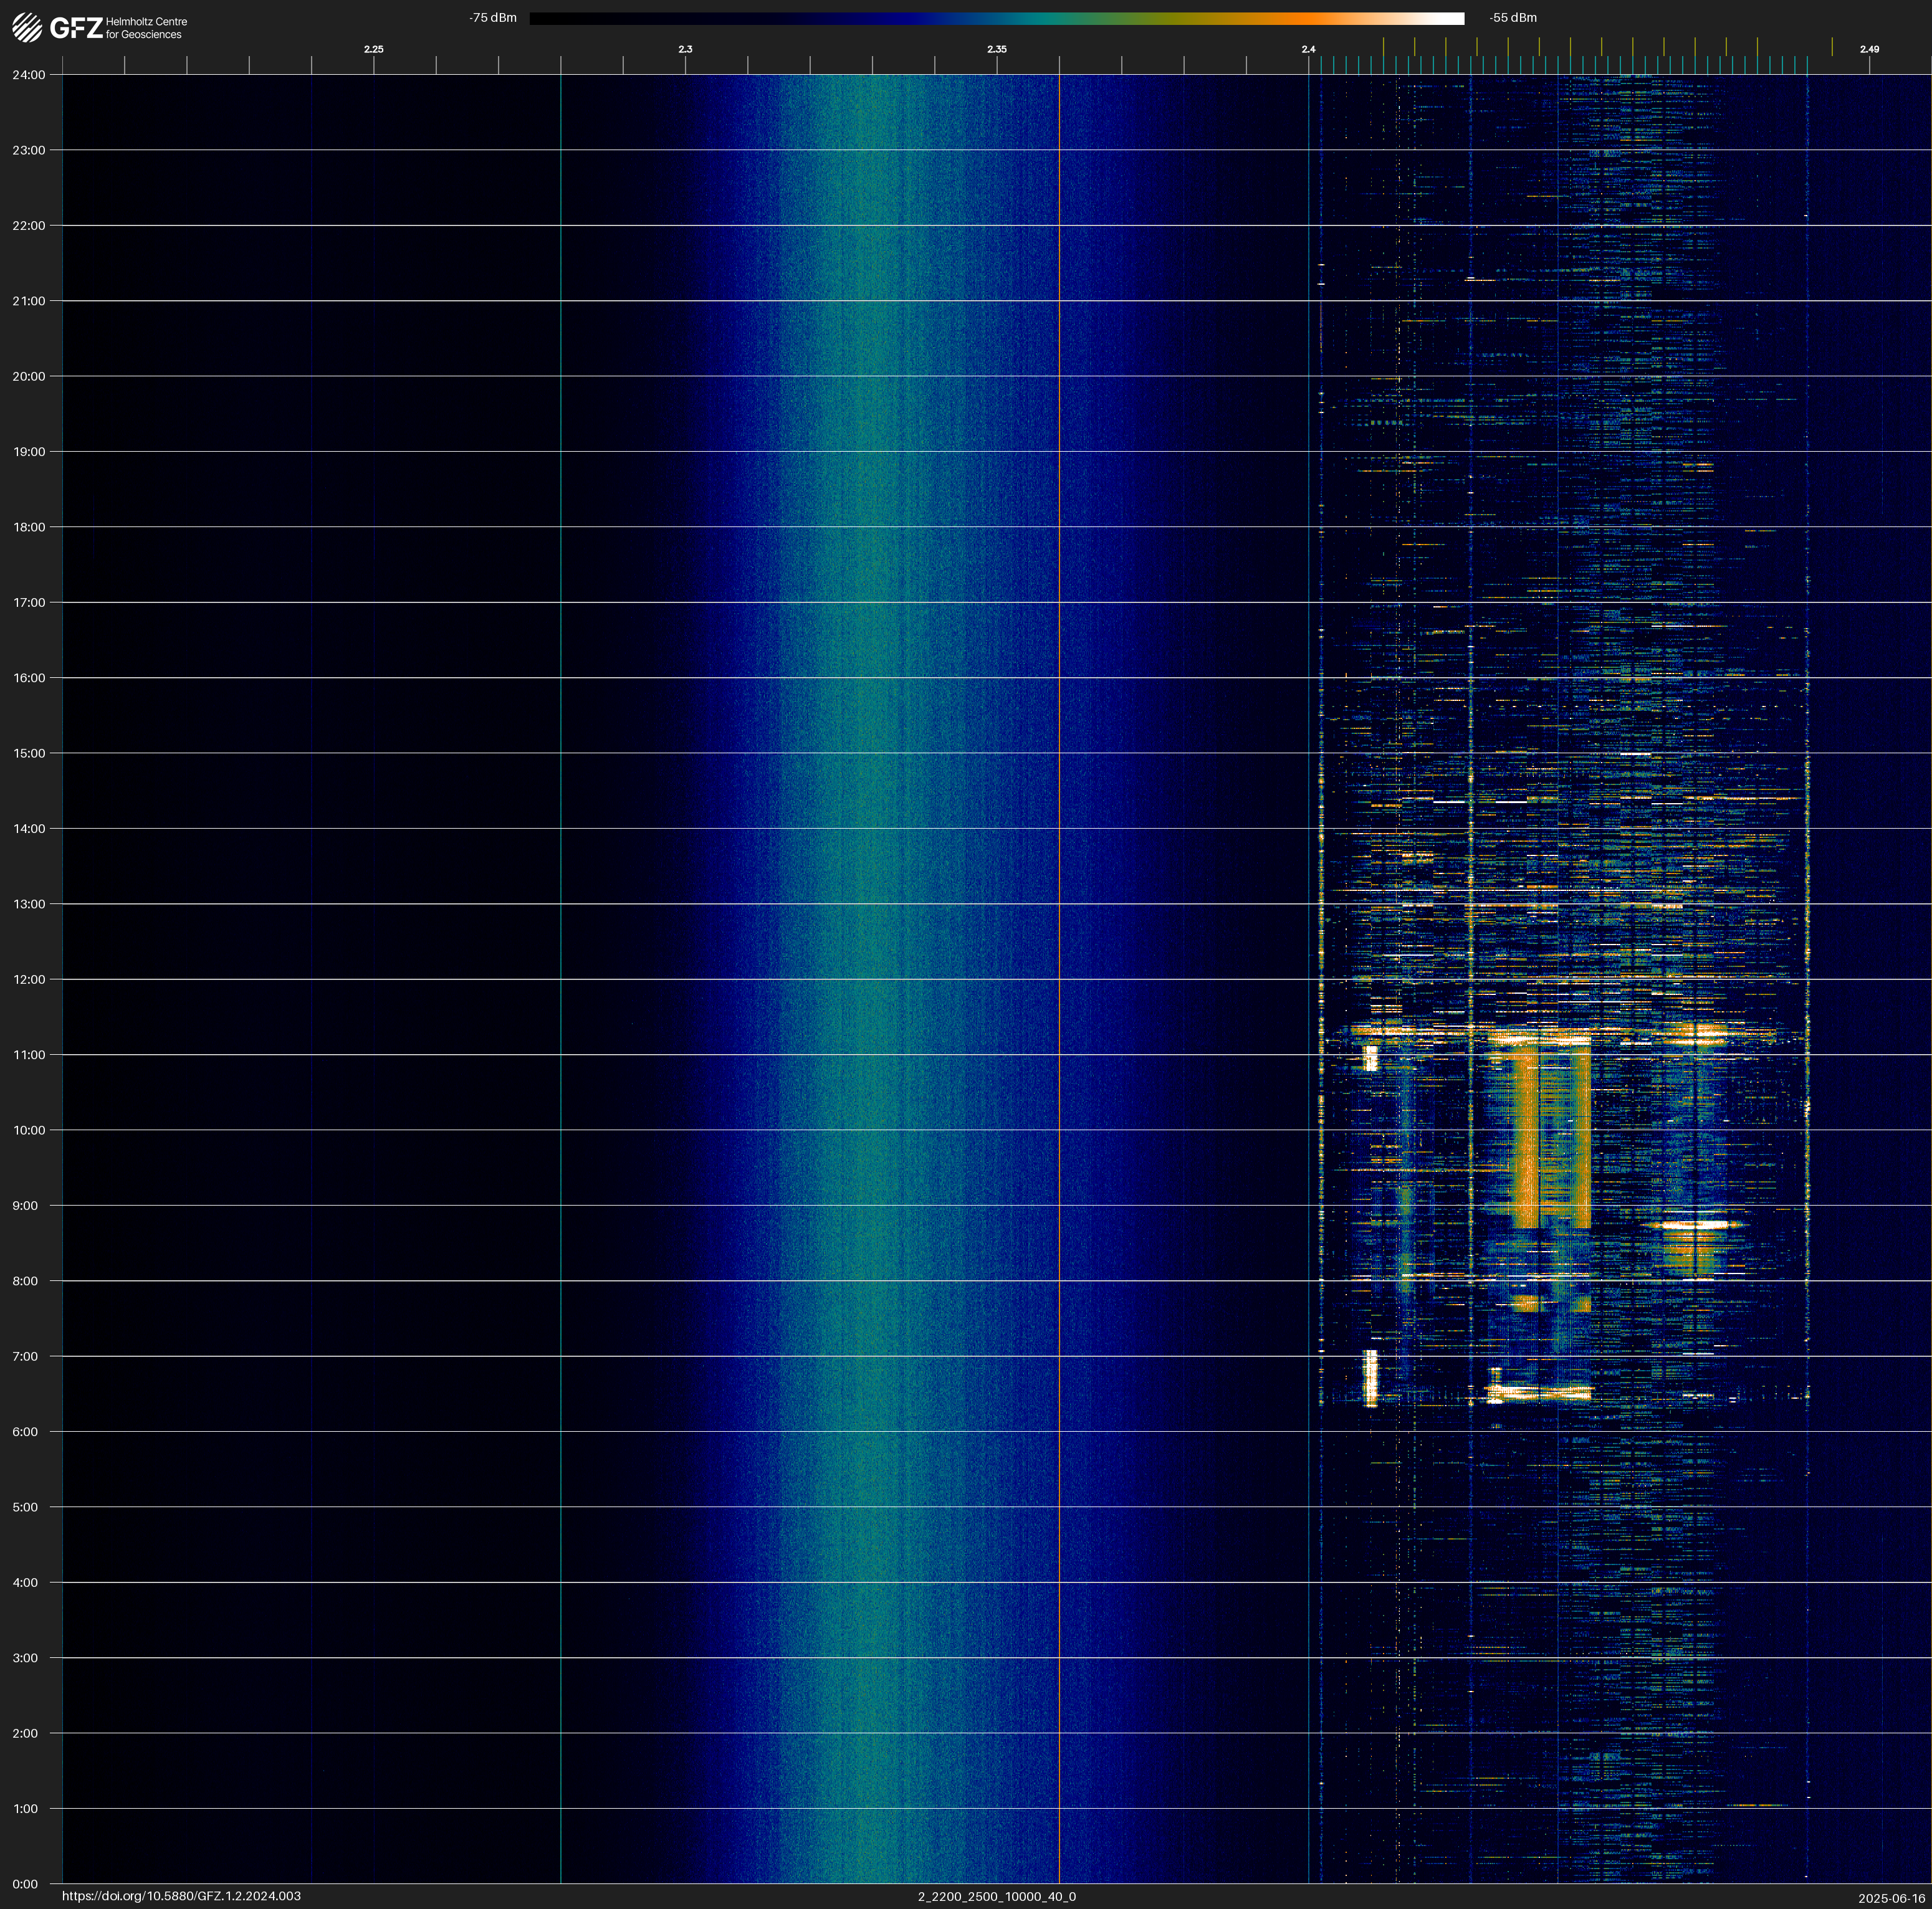Image resolution: width=1932 pixels, height=1909 pixels.
Task: Click the dBm color scale gradient bar
Action: tap(996, 18)
